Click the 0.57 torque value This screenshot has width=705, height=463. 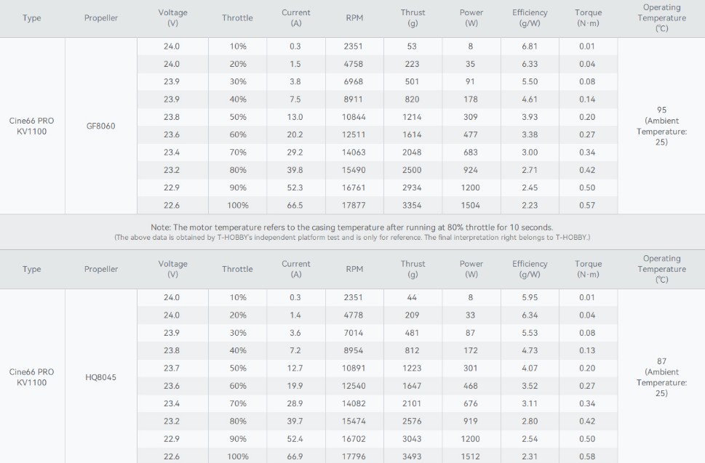pyautogui.click(x=587, y=205)
